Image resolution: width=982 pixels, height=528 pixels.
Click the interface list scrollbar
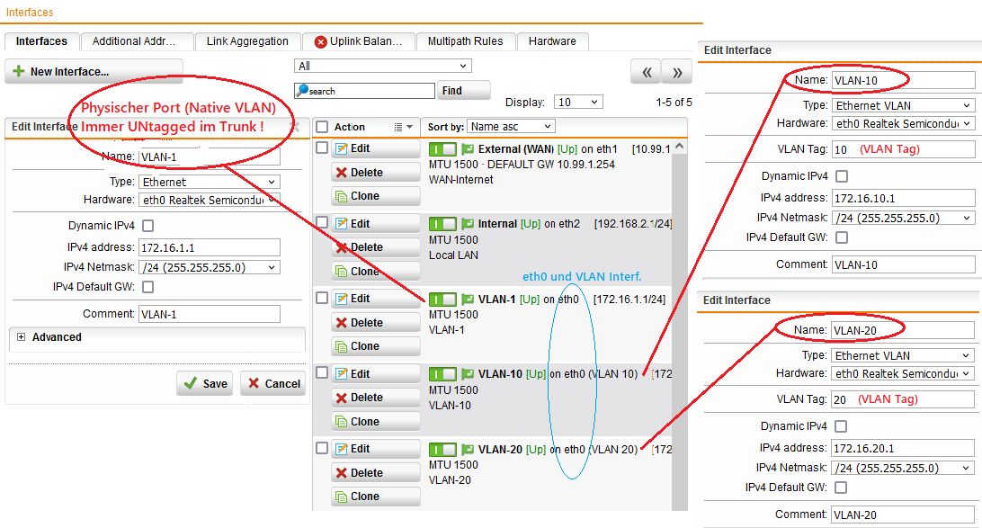click(680, 326)
